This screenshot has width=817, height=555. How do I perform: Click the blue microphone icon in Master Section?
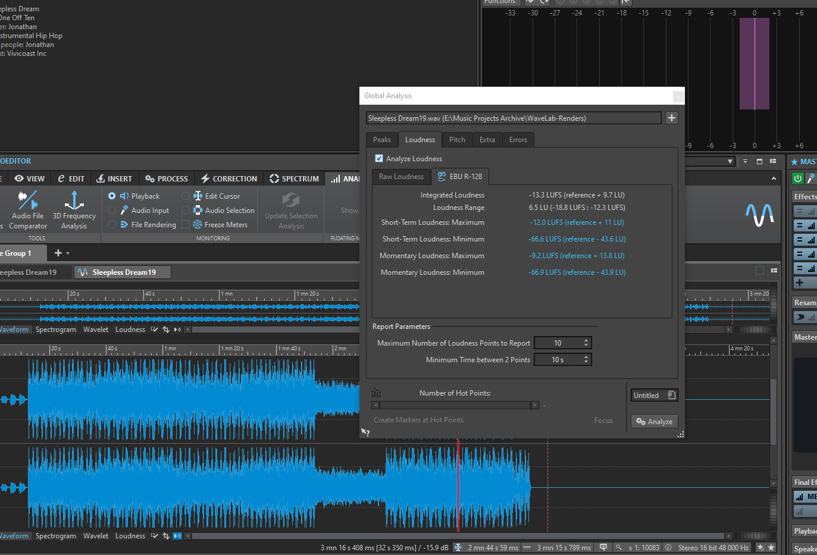point(811,178)
